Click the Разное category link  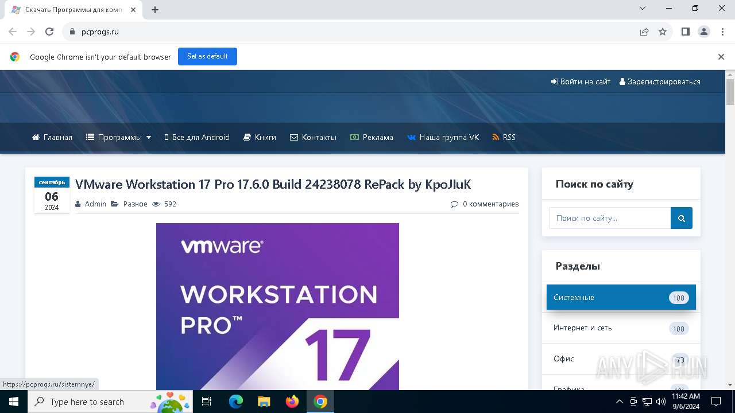(x=135, y=204)
